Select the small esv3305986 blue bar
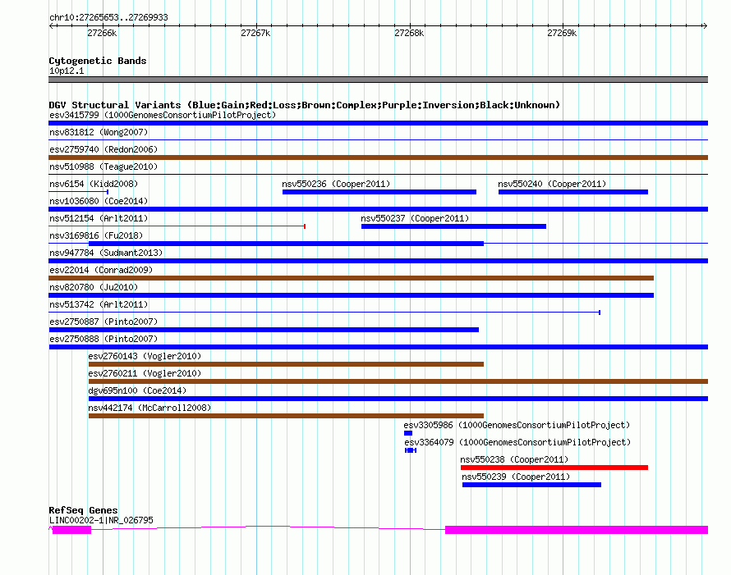 (408, 433)
